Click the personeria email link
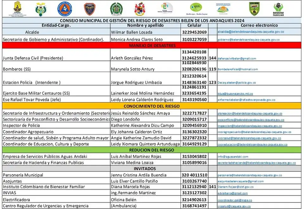Viewport: 304px width, 209px height. (x=245, y=175)
